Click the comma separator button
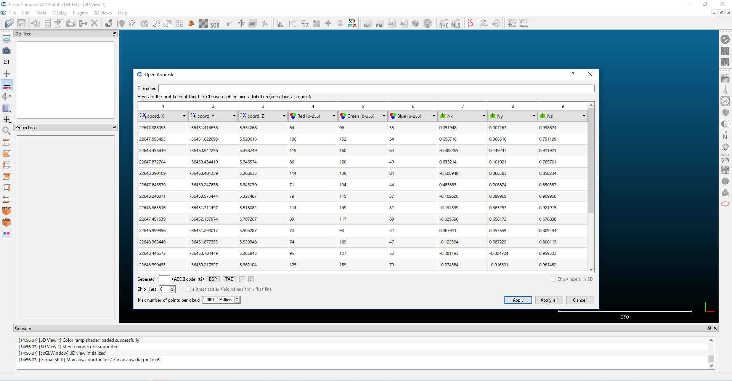 pyautogui.click(x=242, y=279)
